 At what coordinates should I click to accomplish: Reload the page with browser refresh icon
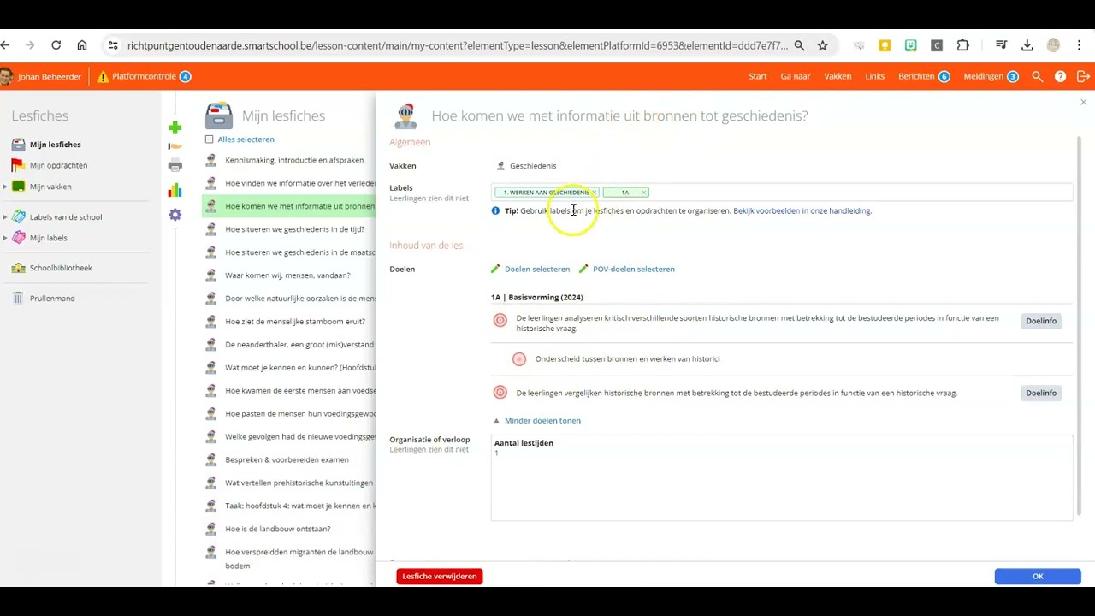point(56,45)
